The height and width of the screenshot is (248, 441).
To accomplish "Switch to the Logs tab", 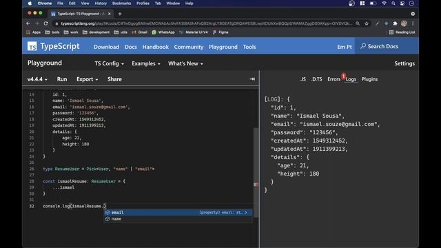I will coord(351,79).
